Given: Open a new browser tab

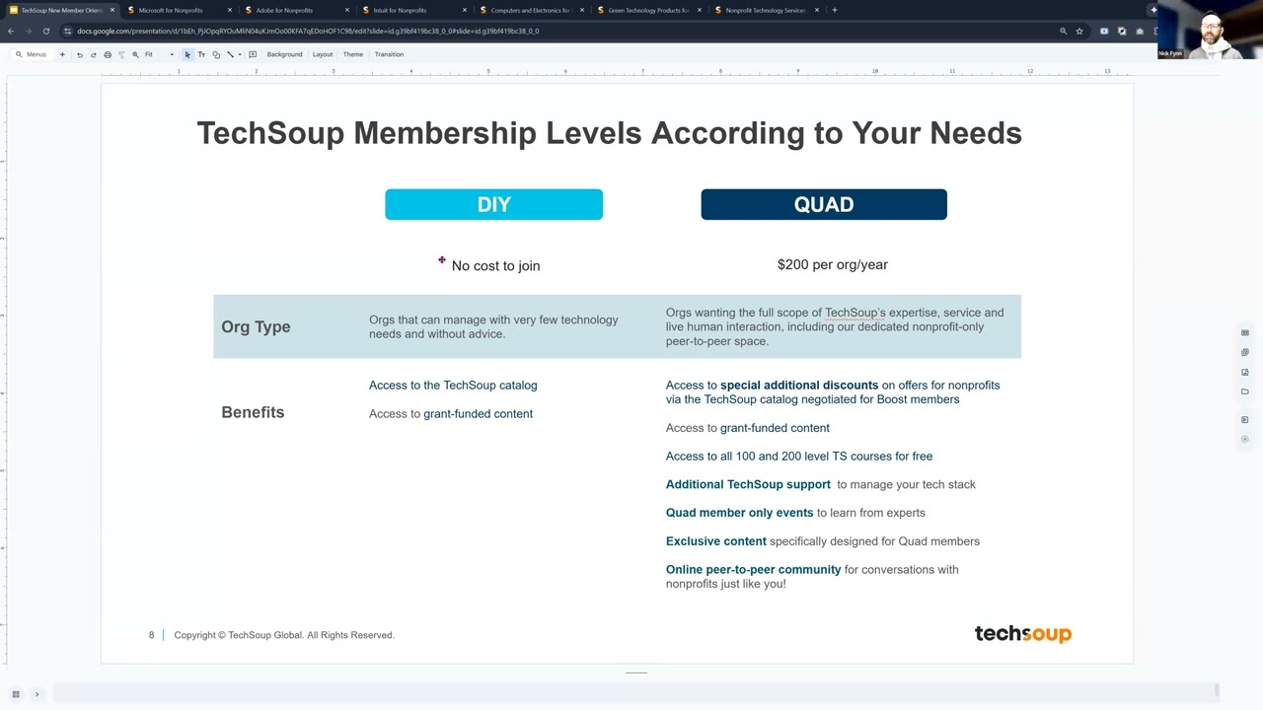Looking at the screenshot, I should click(835, 10).
